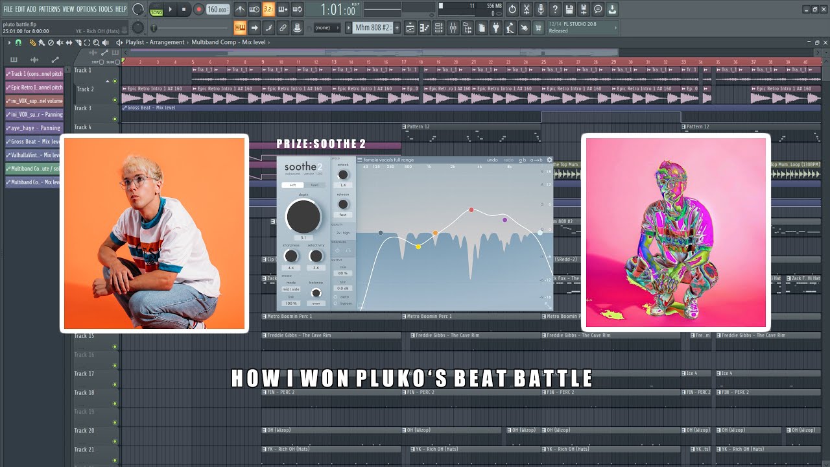The height and width of the screenshot is (467, 830).
Task: Toggle soothe2 sidechain power button
Action: click(337, 250)
